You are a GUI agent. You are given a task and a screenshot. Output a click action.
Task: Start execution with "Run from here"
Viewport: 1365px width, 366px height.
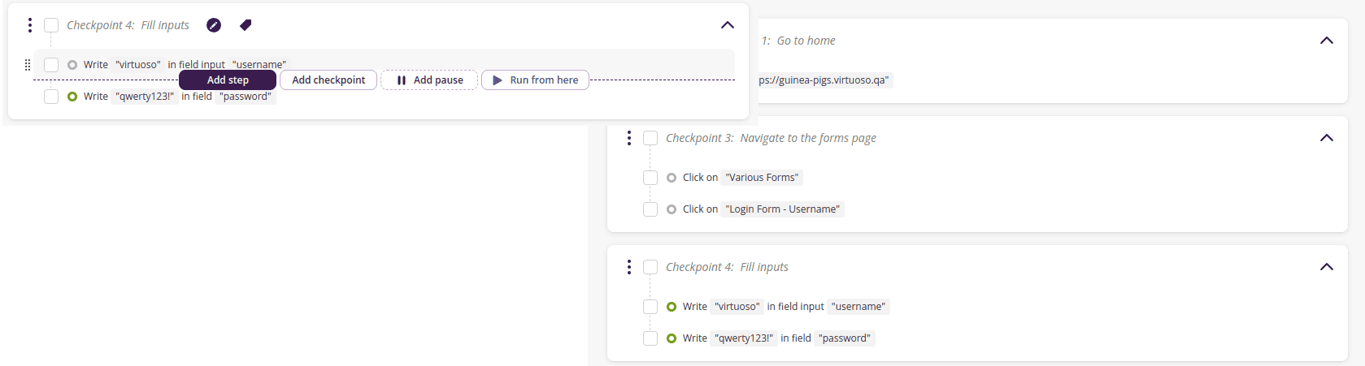click(x=535, y=80)
